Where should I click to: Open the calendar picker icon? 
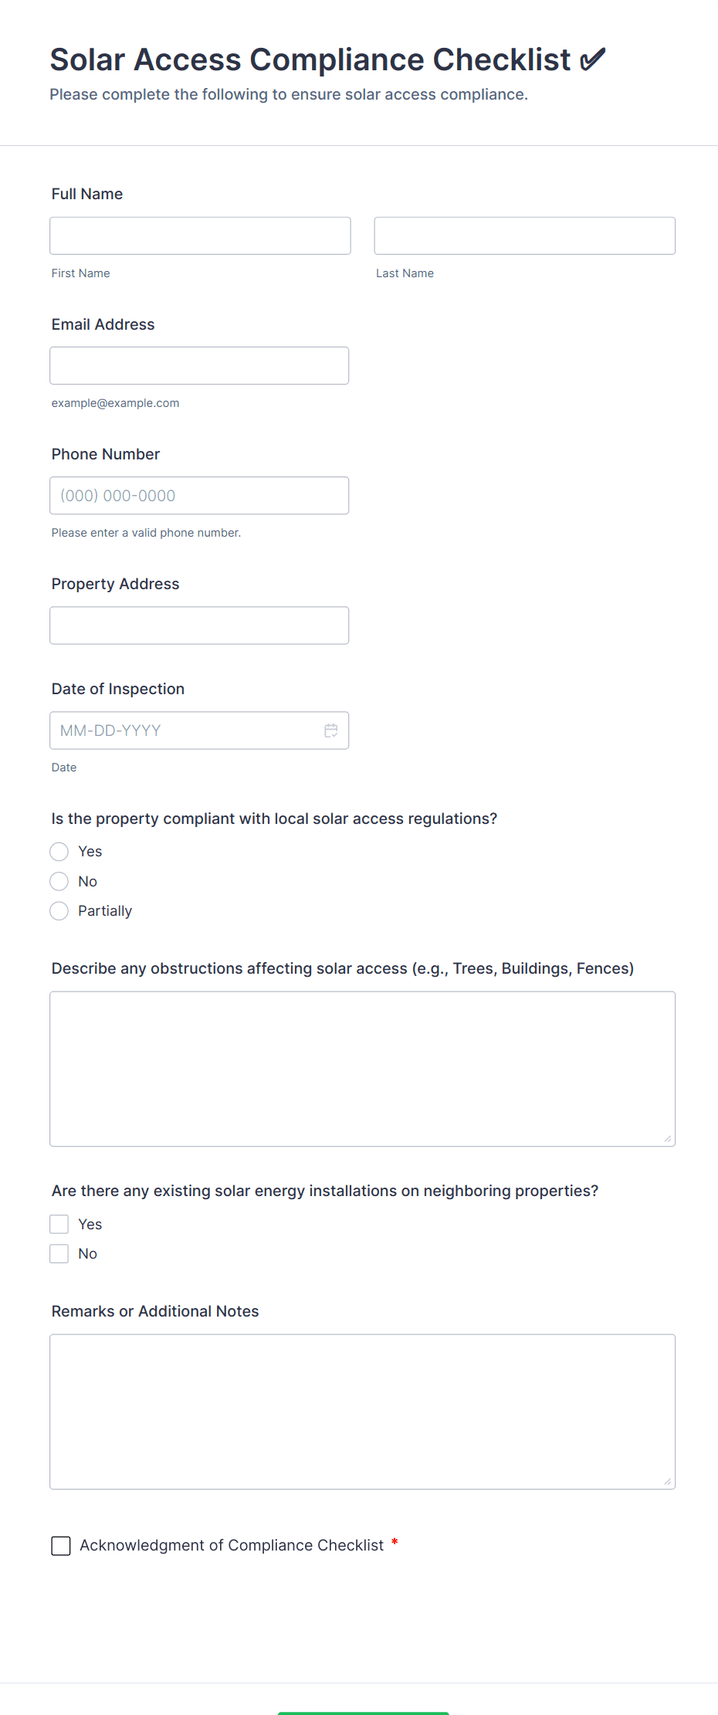[x=331, y=730]
